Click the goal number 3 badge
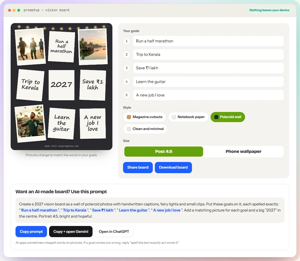This screenshot has height=261, width=300. click(x=126, y=68)
